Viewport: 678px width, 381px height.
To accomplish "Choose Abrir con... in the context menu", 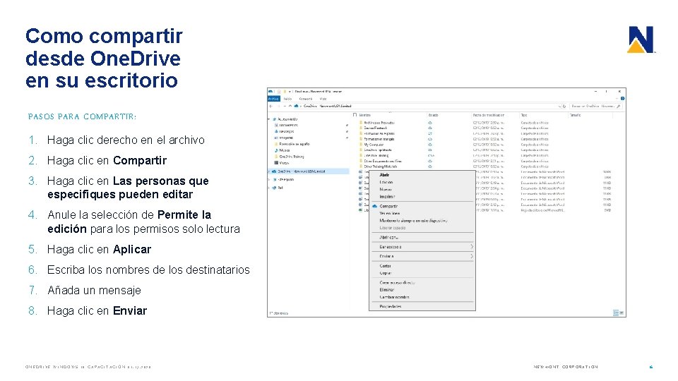I will (388, 237).
